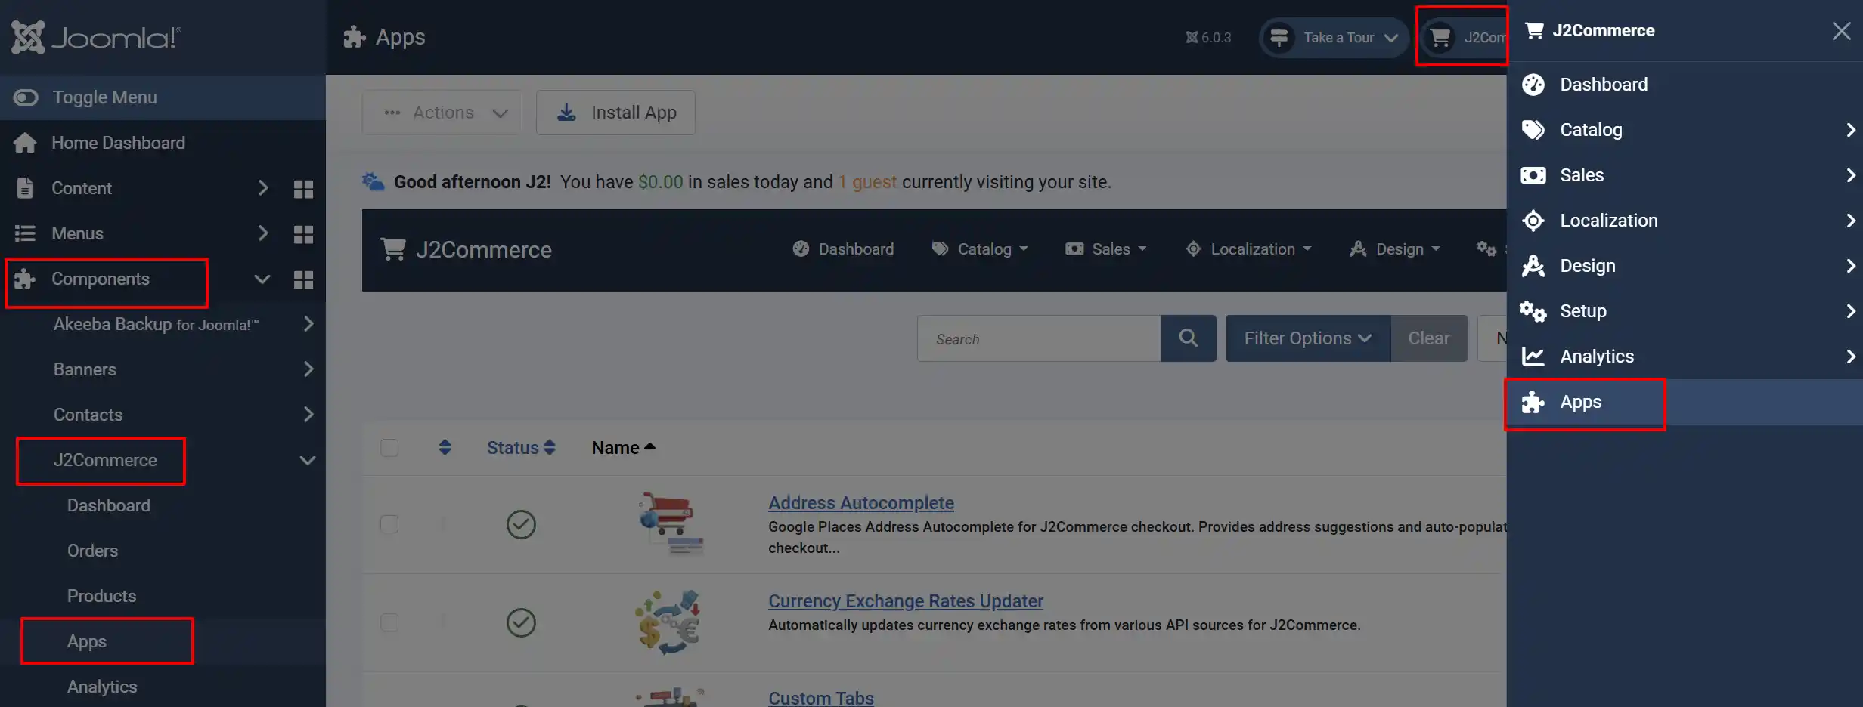Open the Components dashboard grid icon
Screen dimensions: 1863x707
tap(303, 279)
